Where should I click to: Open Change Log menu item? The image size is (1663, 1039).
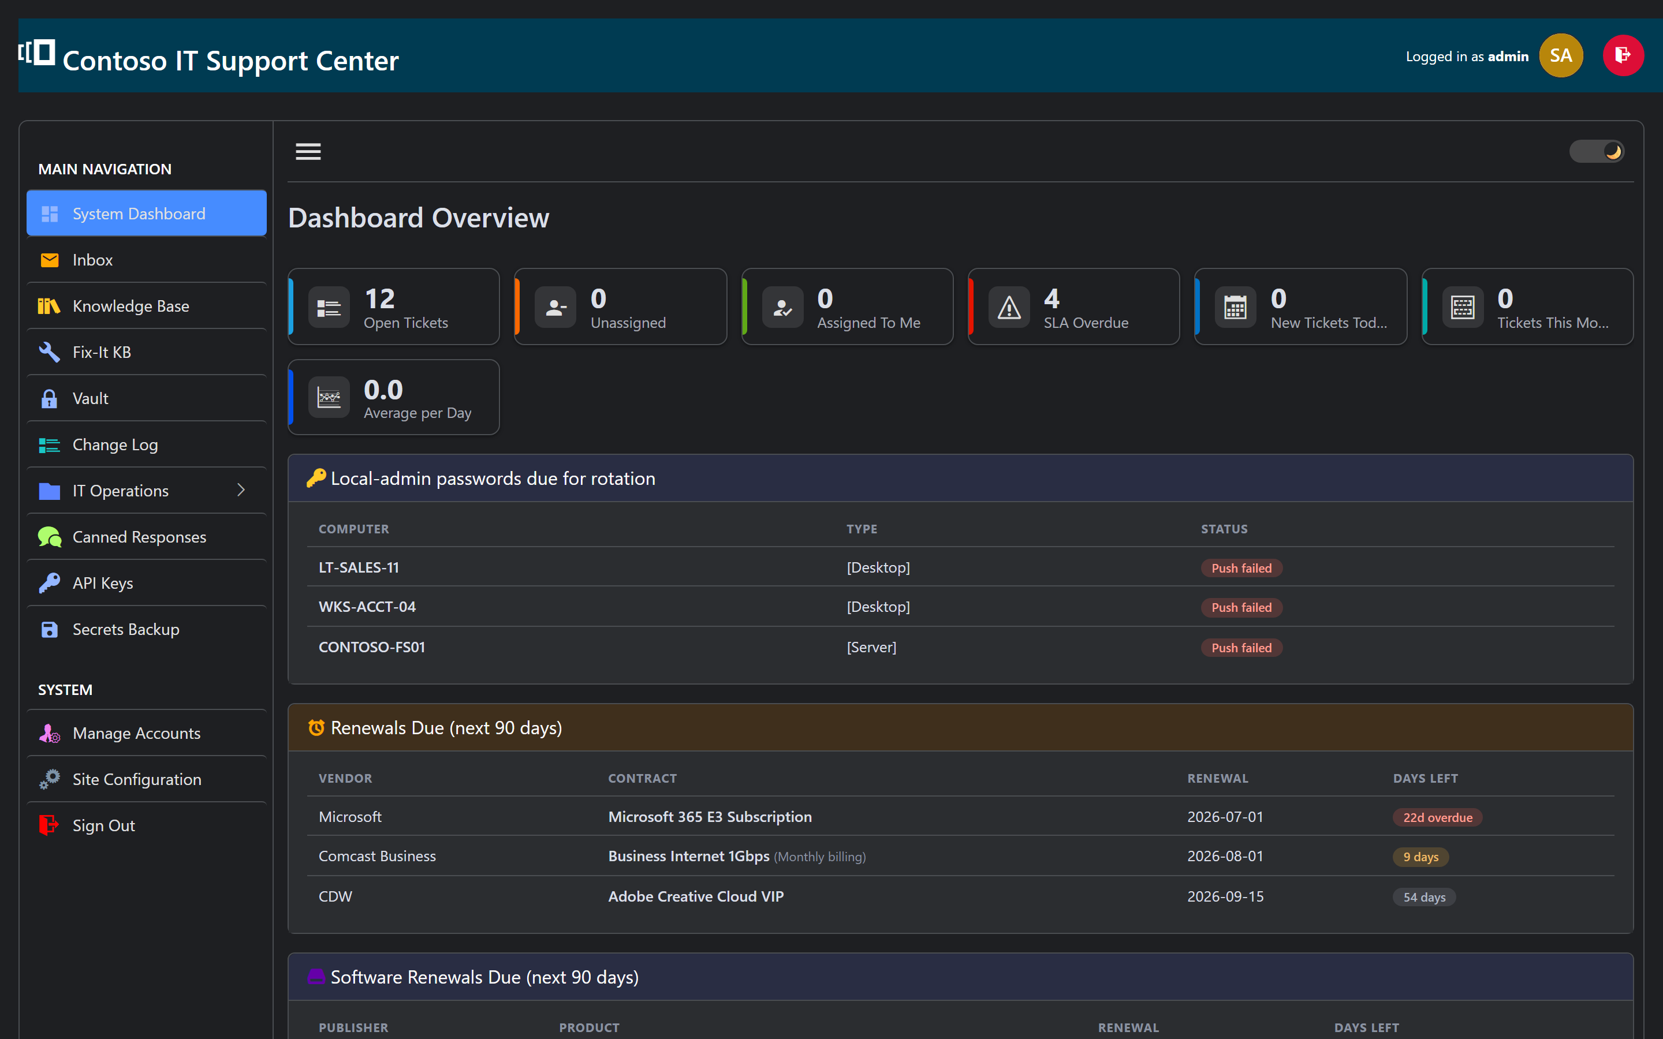pos(146,444)
